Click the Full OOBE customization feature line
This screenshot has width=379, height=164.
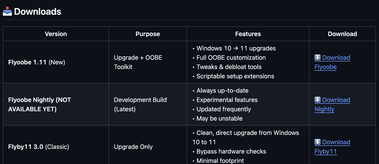pos(231,57)
